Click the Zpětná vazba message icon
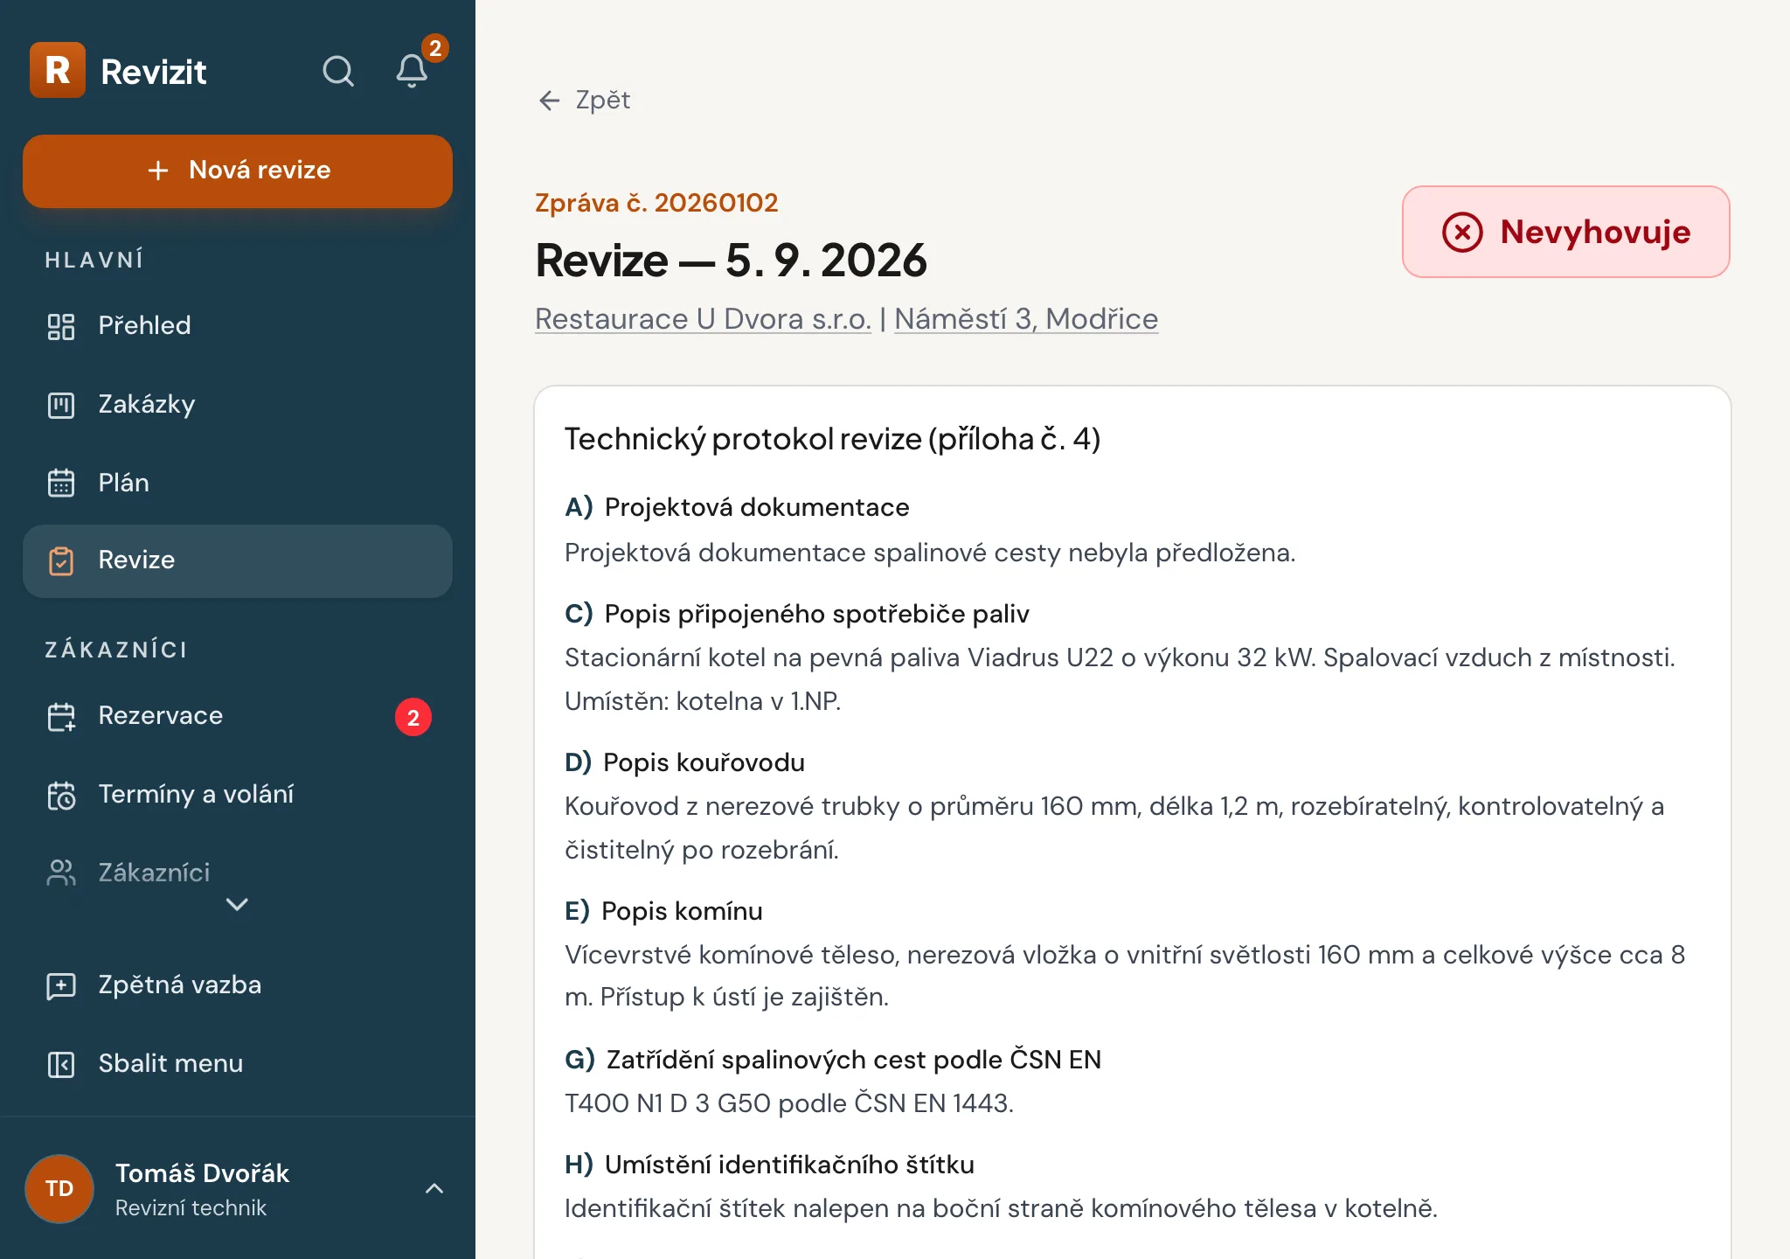 pos(61,985)
